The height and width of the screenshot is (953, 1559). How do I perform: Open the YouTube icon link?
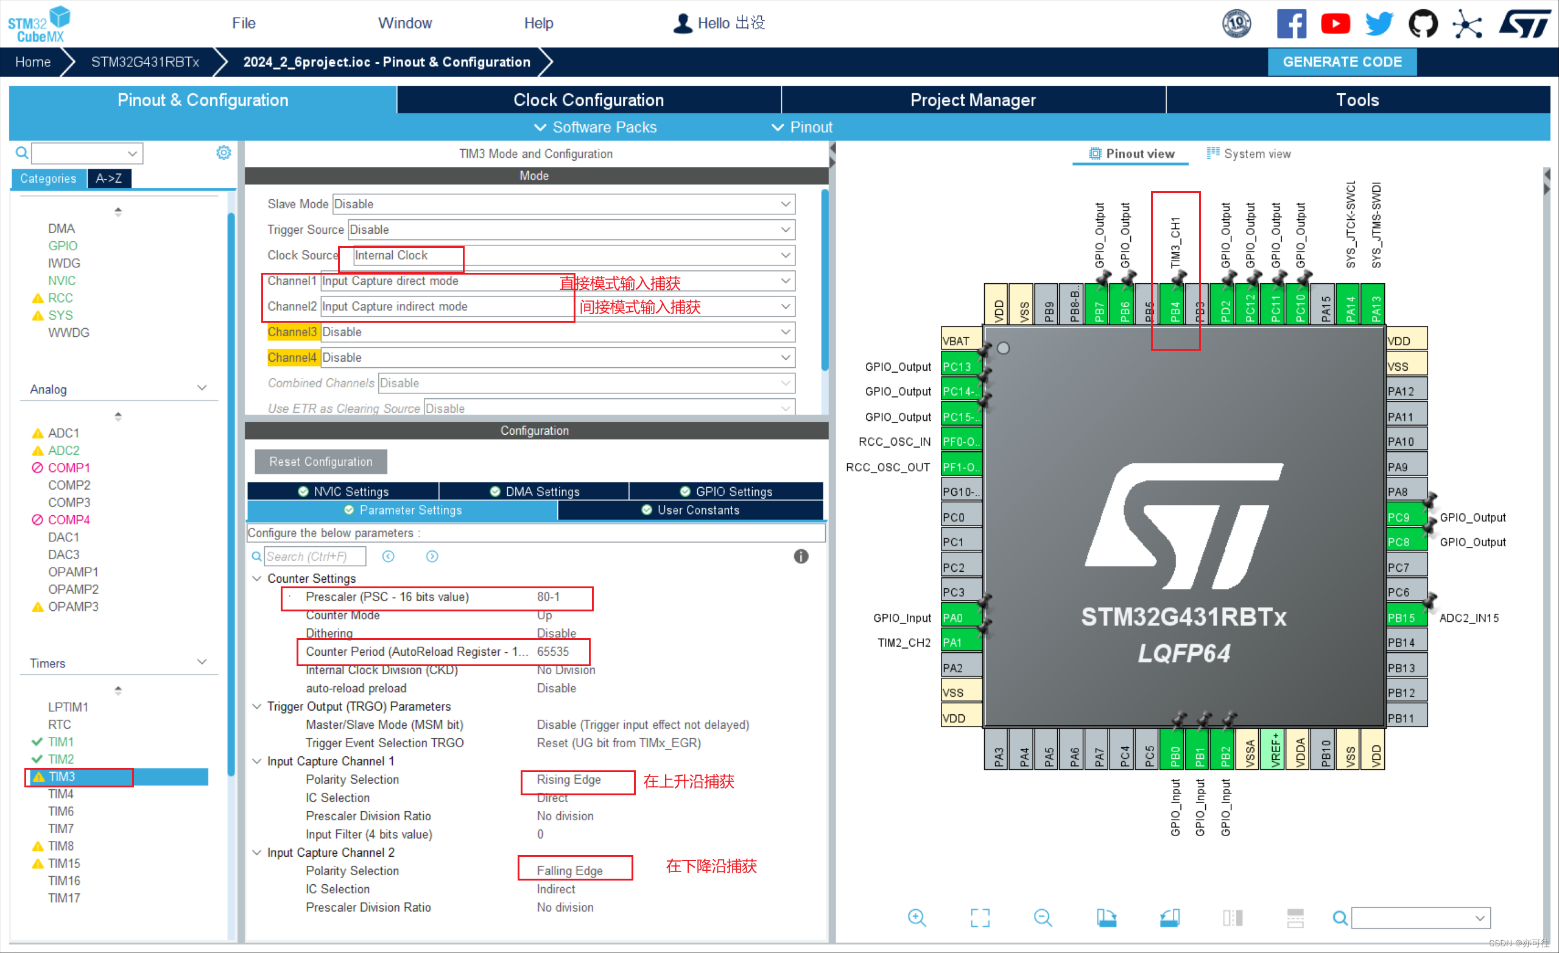coord(1336,24)
